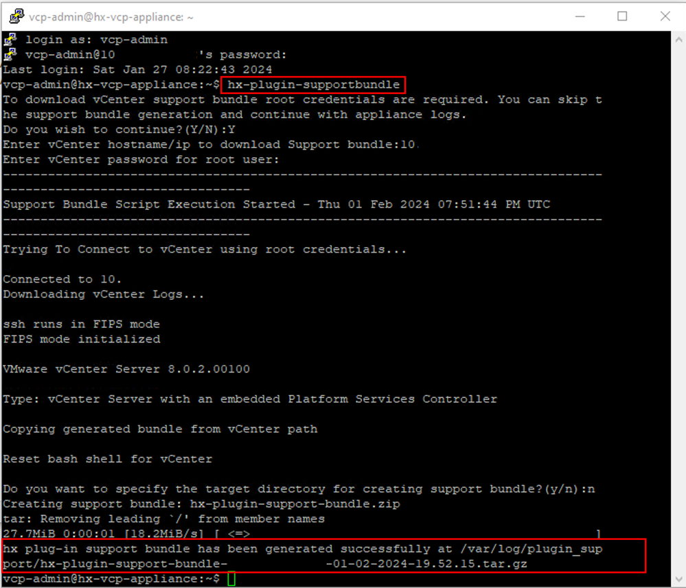This screenshot has height=588, width=686.
Task: Click 'FIPS mode initialized' line
Action: click(82, 339)
